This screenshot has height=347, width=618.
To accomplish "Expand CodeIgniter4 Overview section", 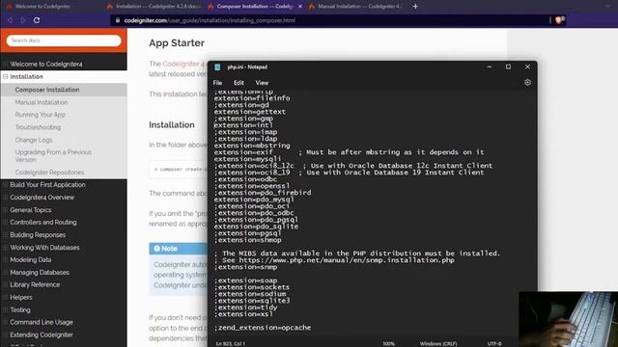I will tap(42, 197).
